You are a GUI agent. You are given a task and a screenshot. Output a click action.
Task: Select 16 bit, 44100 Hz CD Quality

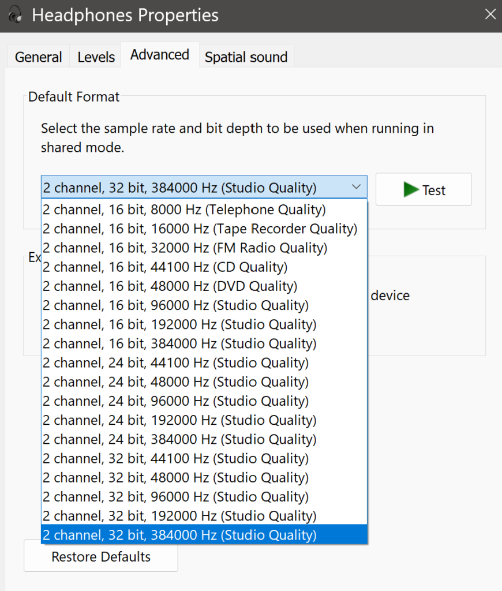click(x=165, y=267)
